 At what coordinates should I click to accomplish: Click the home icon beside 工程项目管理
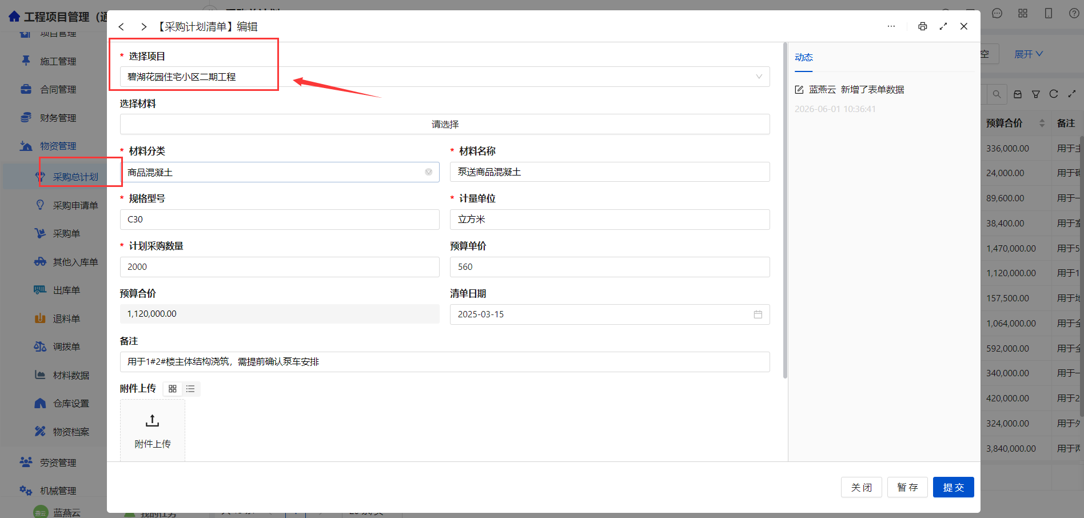point(14,17)
